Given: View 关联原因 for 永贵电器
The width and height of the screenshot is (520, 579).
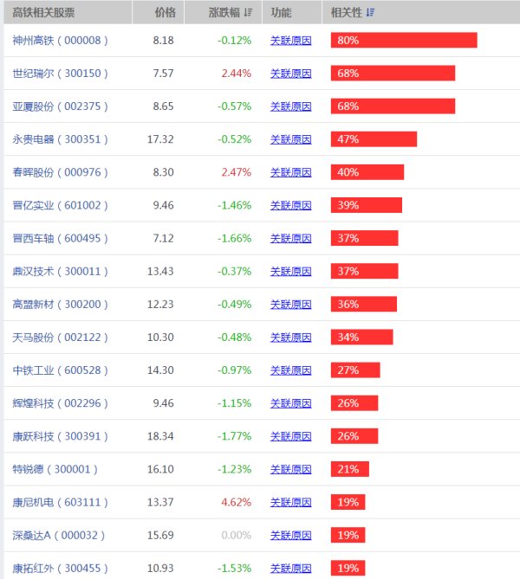Looking at the screenshot, I should pyautogui.click(x=290, y=139).
